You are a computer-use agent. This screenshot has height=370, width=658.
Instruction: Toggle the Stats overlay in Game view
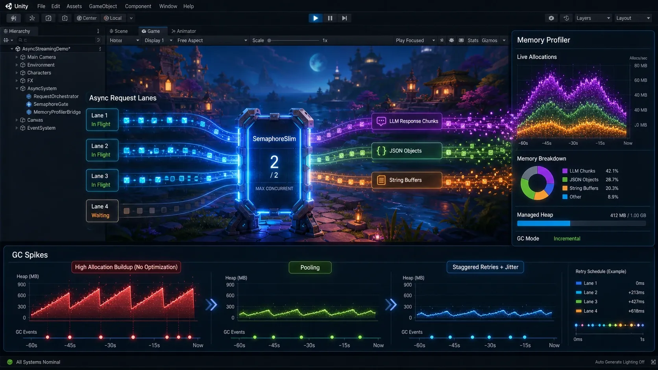[x=473, y=40]
